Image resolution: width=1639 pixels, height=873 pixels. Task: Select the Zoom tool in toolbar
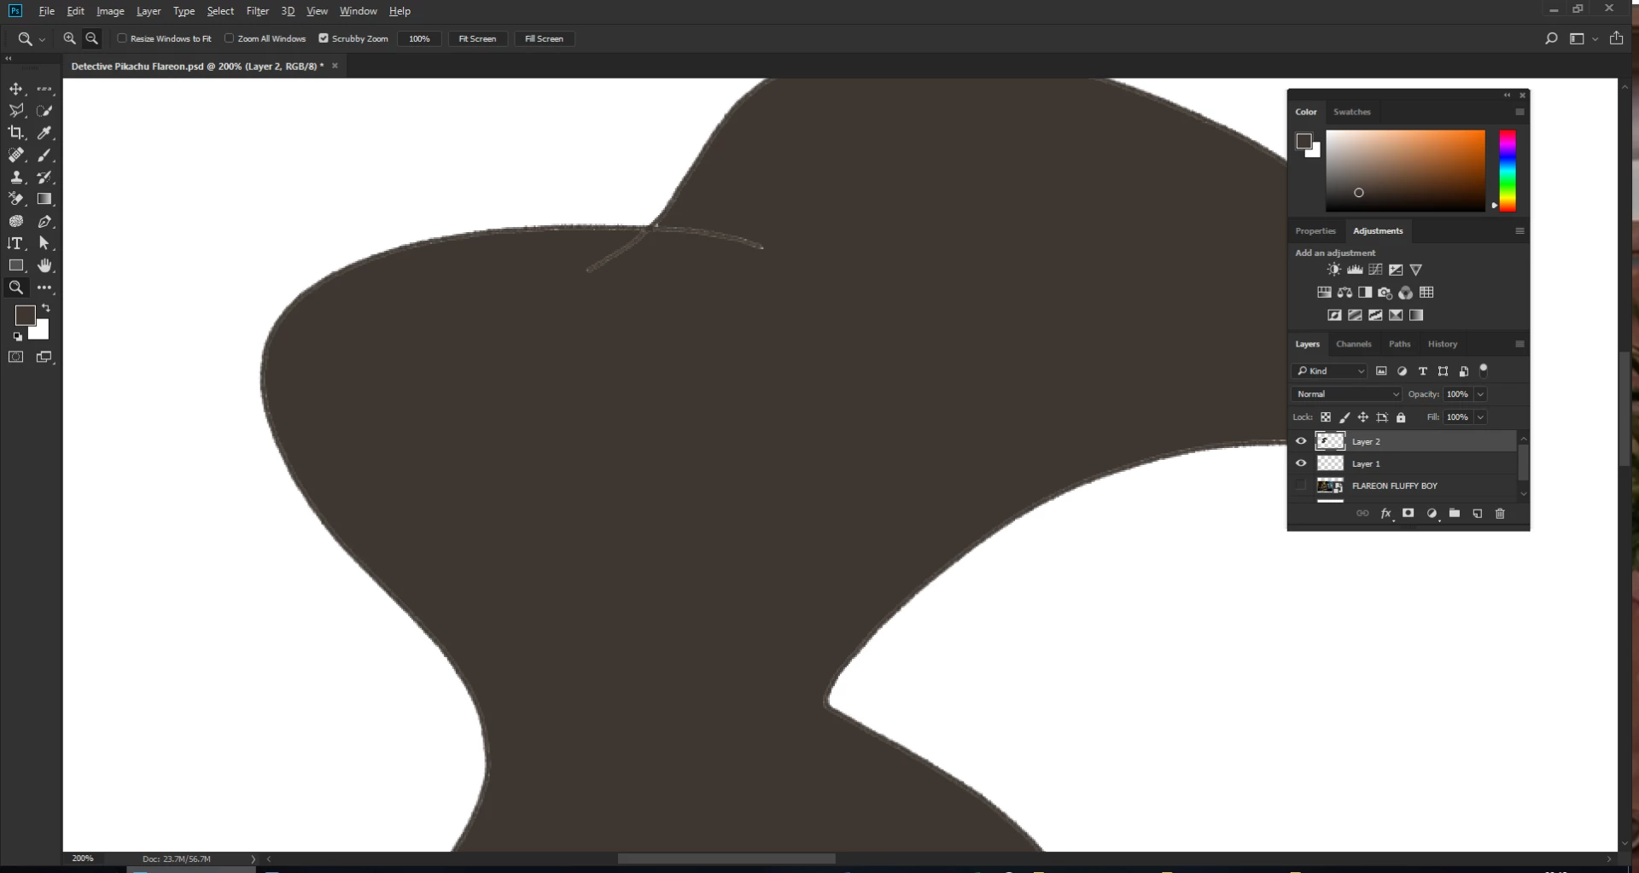tap(15, 288)
